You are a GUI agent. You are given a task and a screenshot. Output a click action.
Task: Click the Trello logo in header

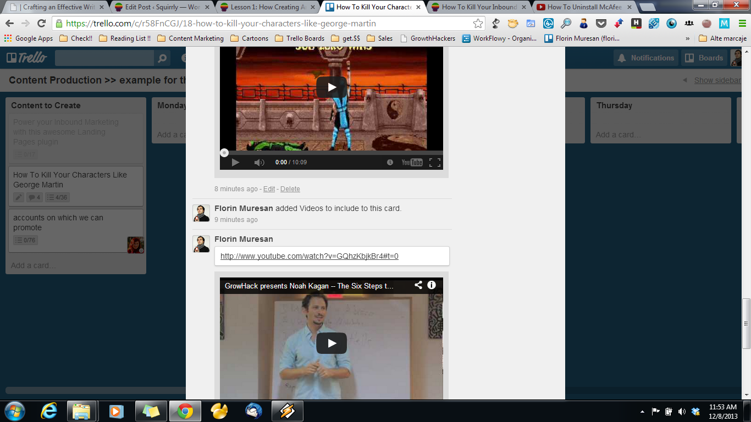[x=27, y=58]
